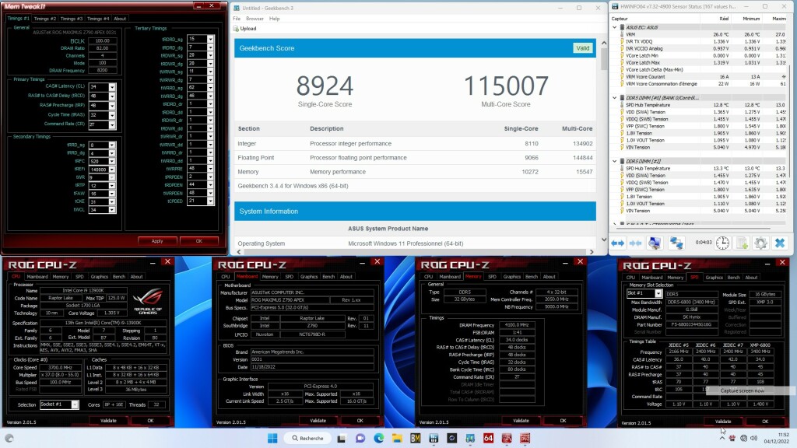Open the network tray icon
This screenshot has width=797, height=448.
tap(743, 438)
